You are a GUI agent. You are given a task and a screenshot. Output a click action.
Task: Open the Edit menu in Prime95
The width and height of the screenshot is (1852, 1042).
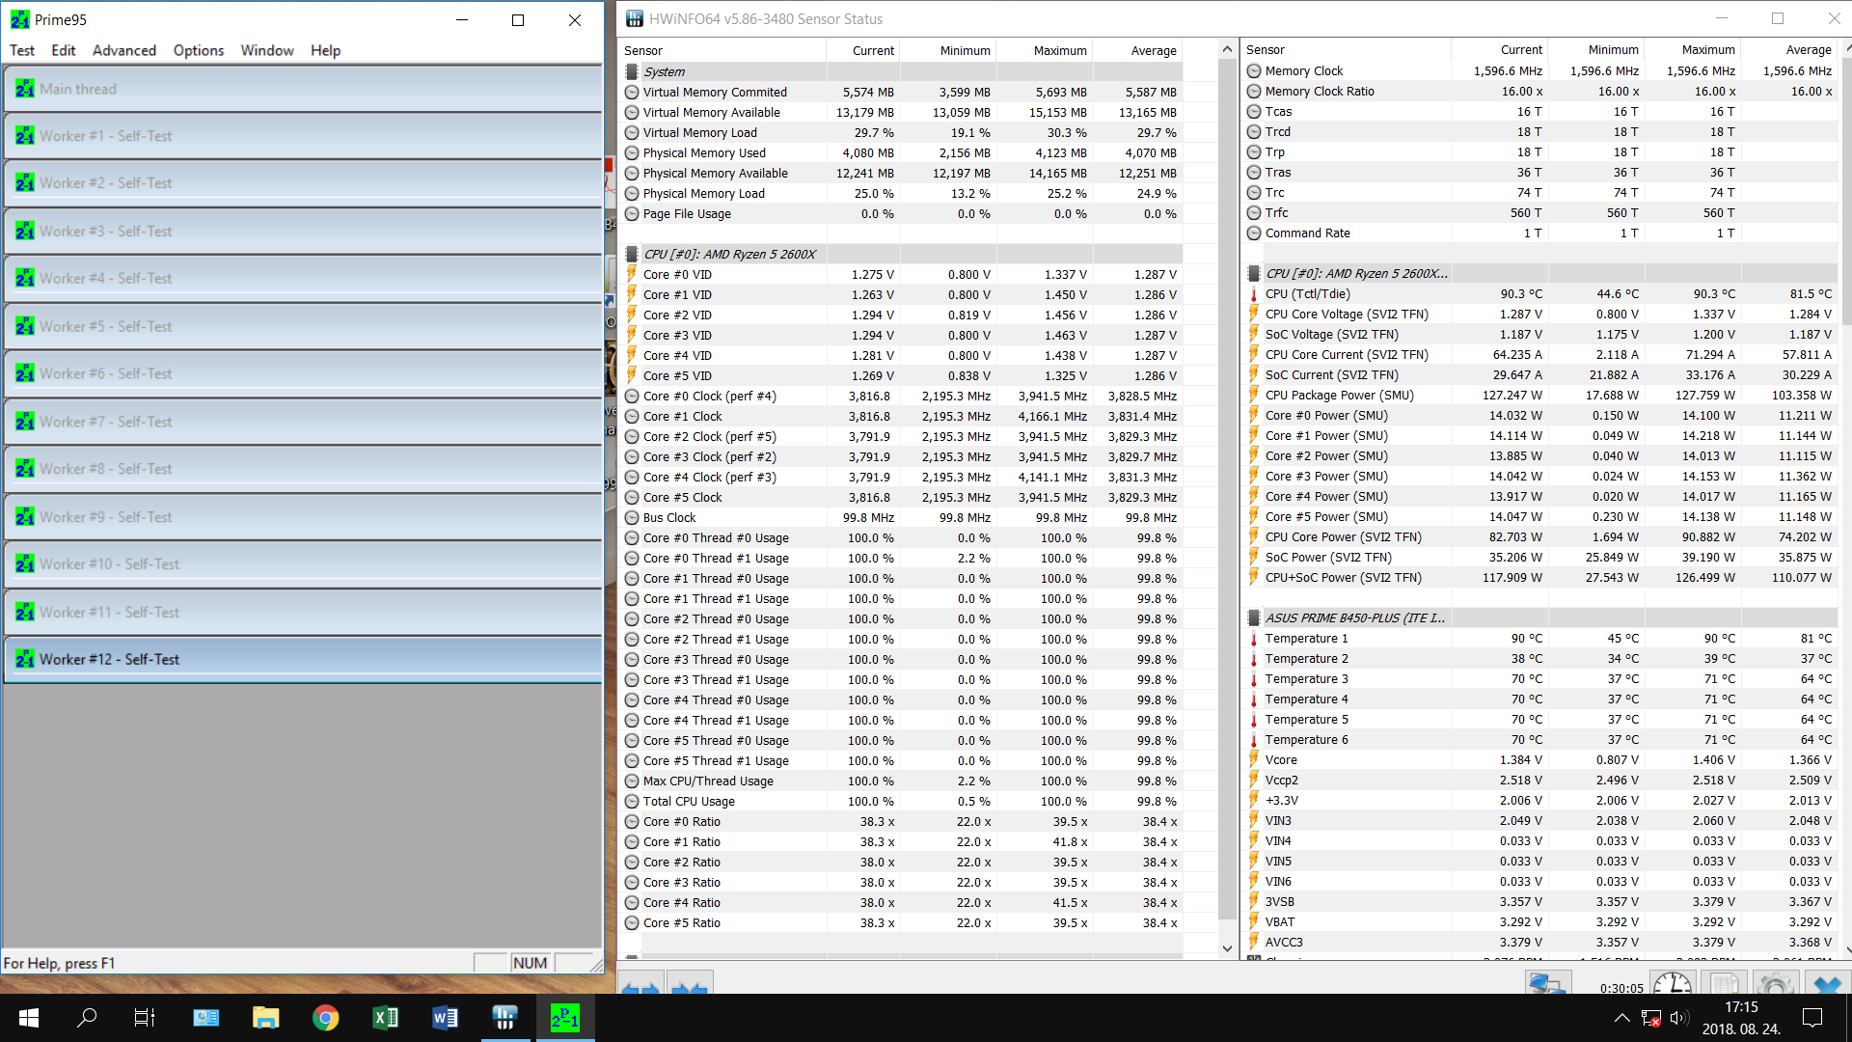64,50
